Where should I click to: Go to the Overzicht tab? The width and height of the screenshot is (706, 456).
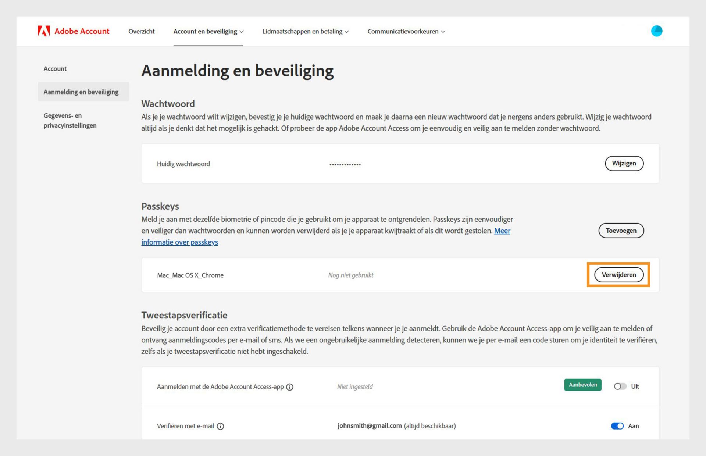click(141, 32)
